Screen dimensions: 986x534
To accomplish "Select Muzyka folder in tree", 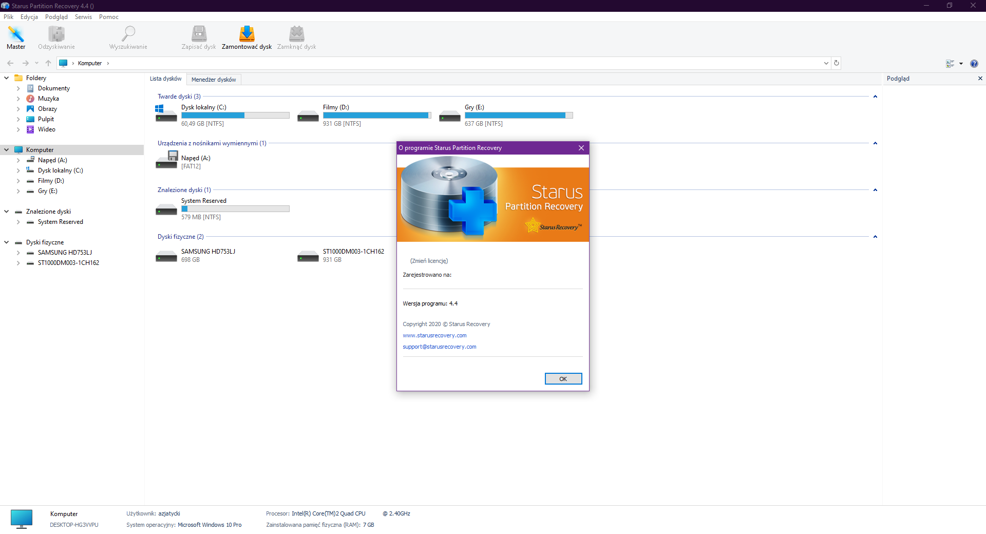I will coord(48,99).
